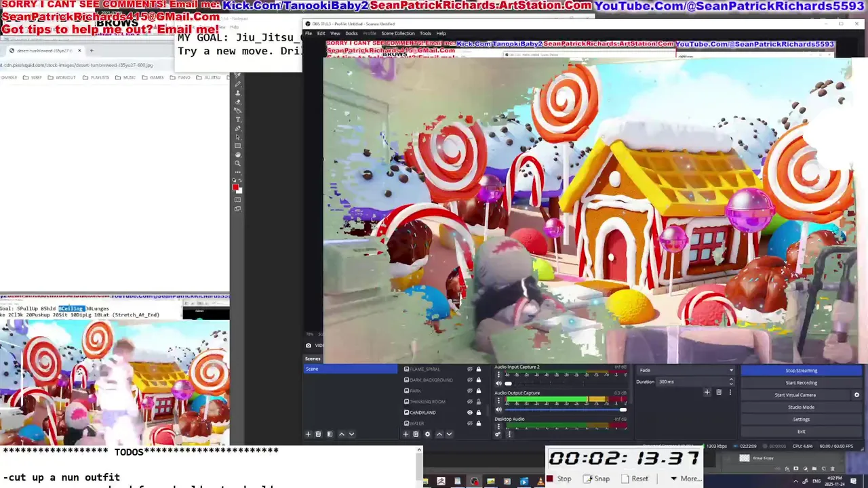Select the Path Selection arrow tool
Image resolution: width=868 pixels, height=488 pixels.
(x=237, y=137)
